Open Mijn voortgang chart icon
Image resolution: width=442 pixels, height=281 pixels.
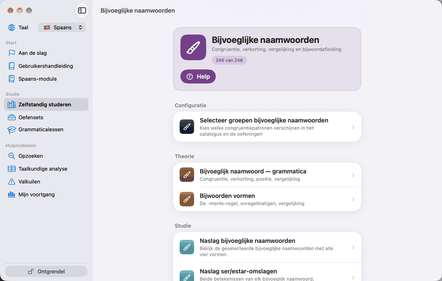tap(12, 195)
